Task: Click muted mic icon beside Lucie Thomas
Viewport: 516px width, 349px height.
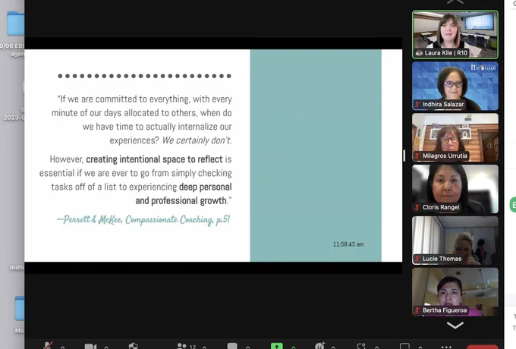Action: click(417, 259)
